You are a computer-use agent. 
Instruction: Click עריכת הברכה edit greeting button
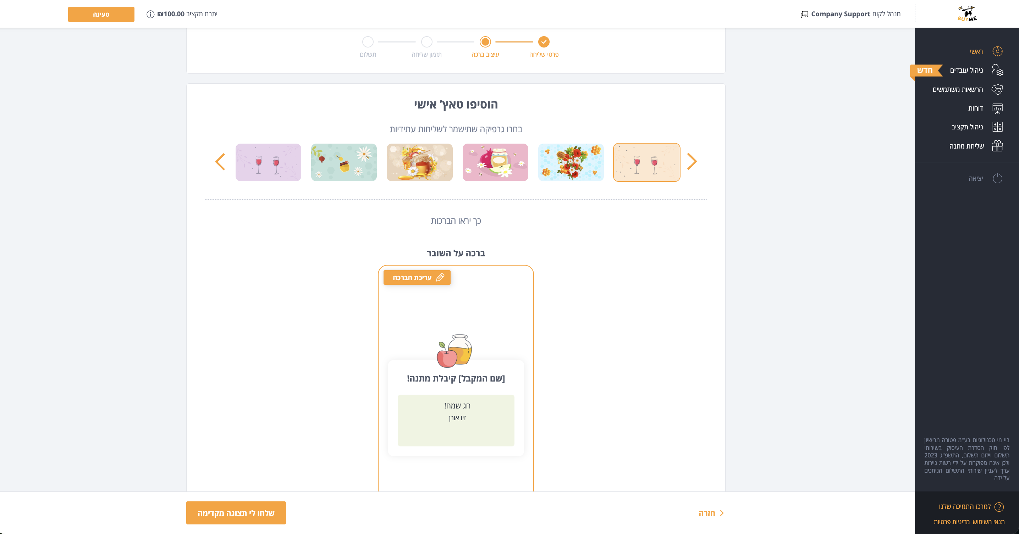coord(417,278)
